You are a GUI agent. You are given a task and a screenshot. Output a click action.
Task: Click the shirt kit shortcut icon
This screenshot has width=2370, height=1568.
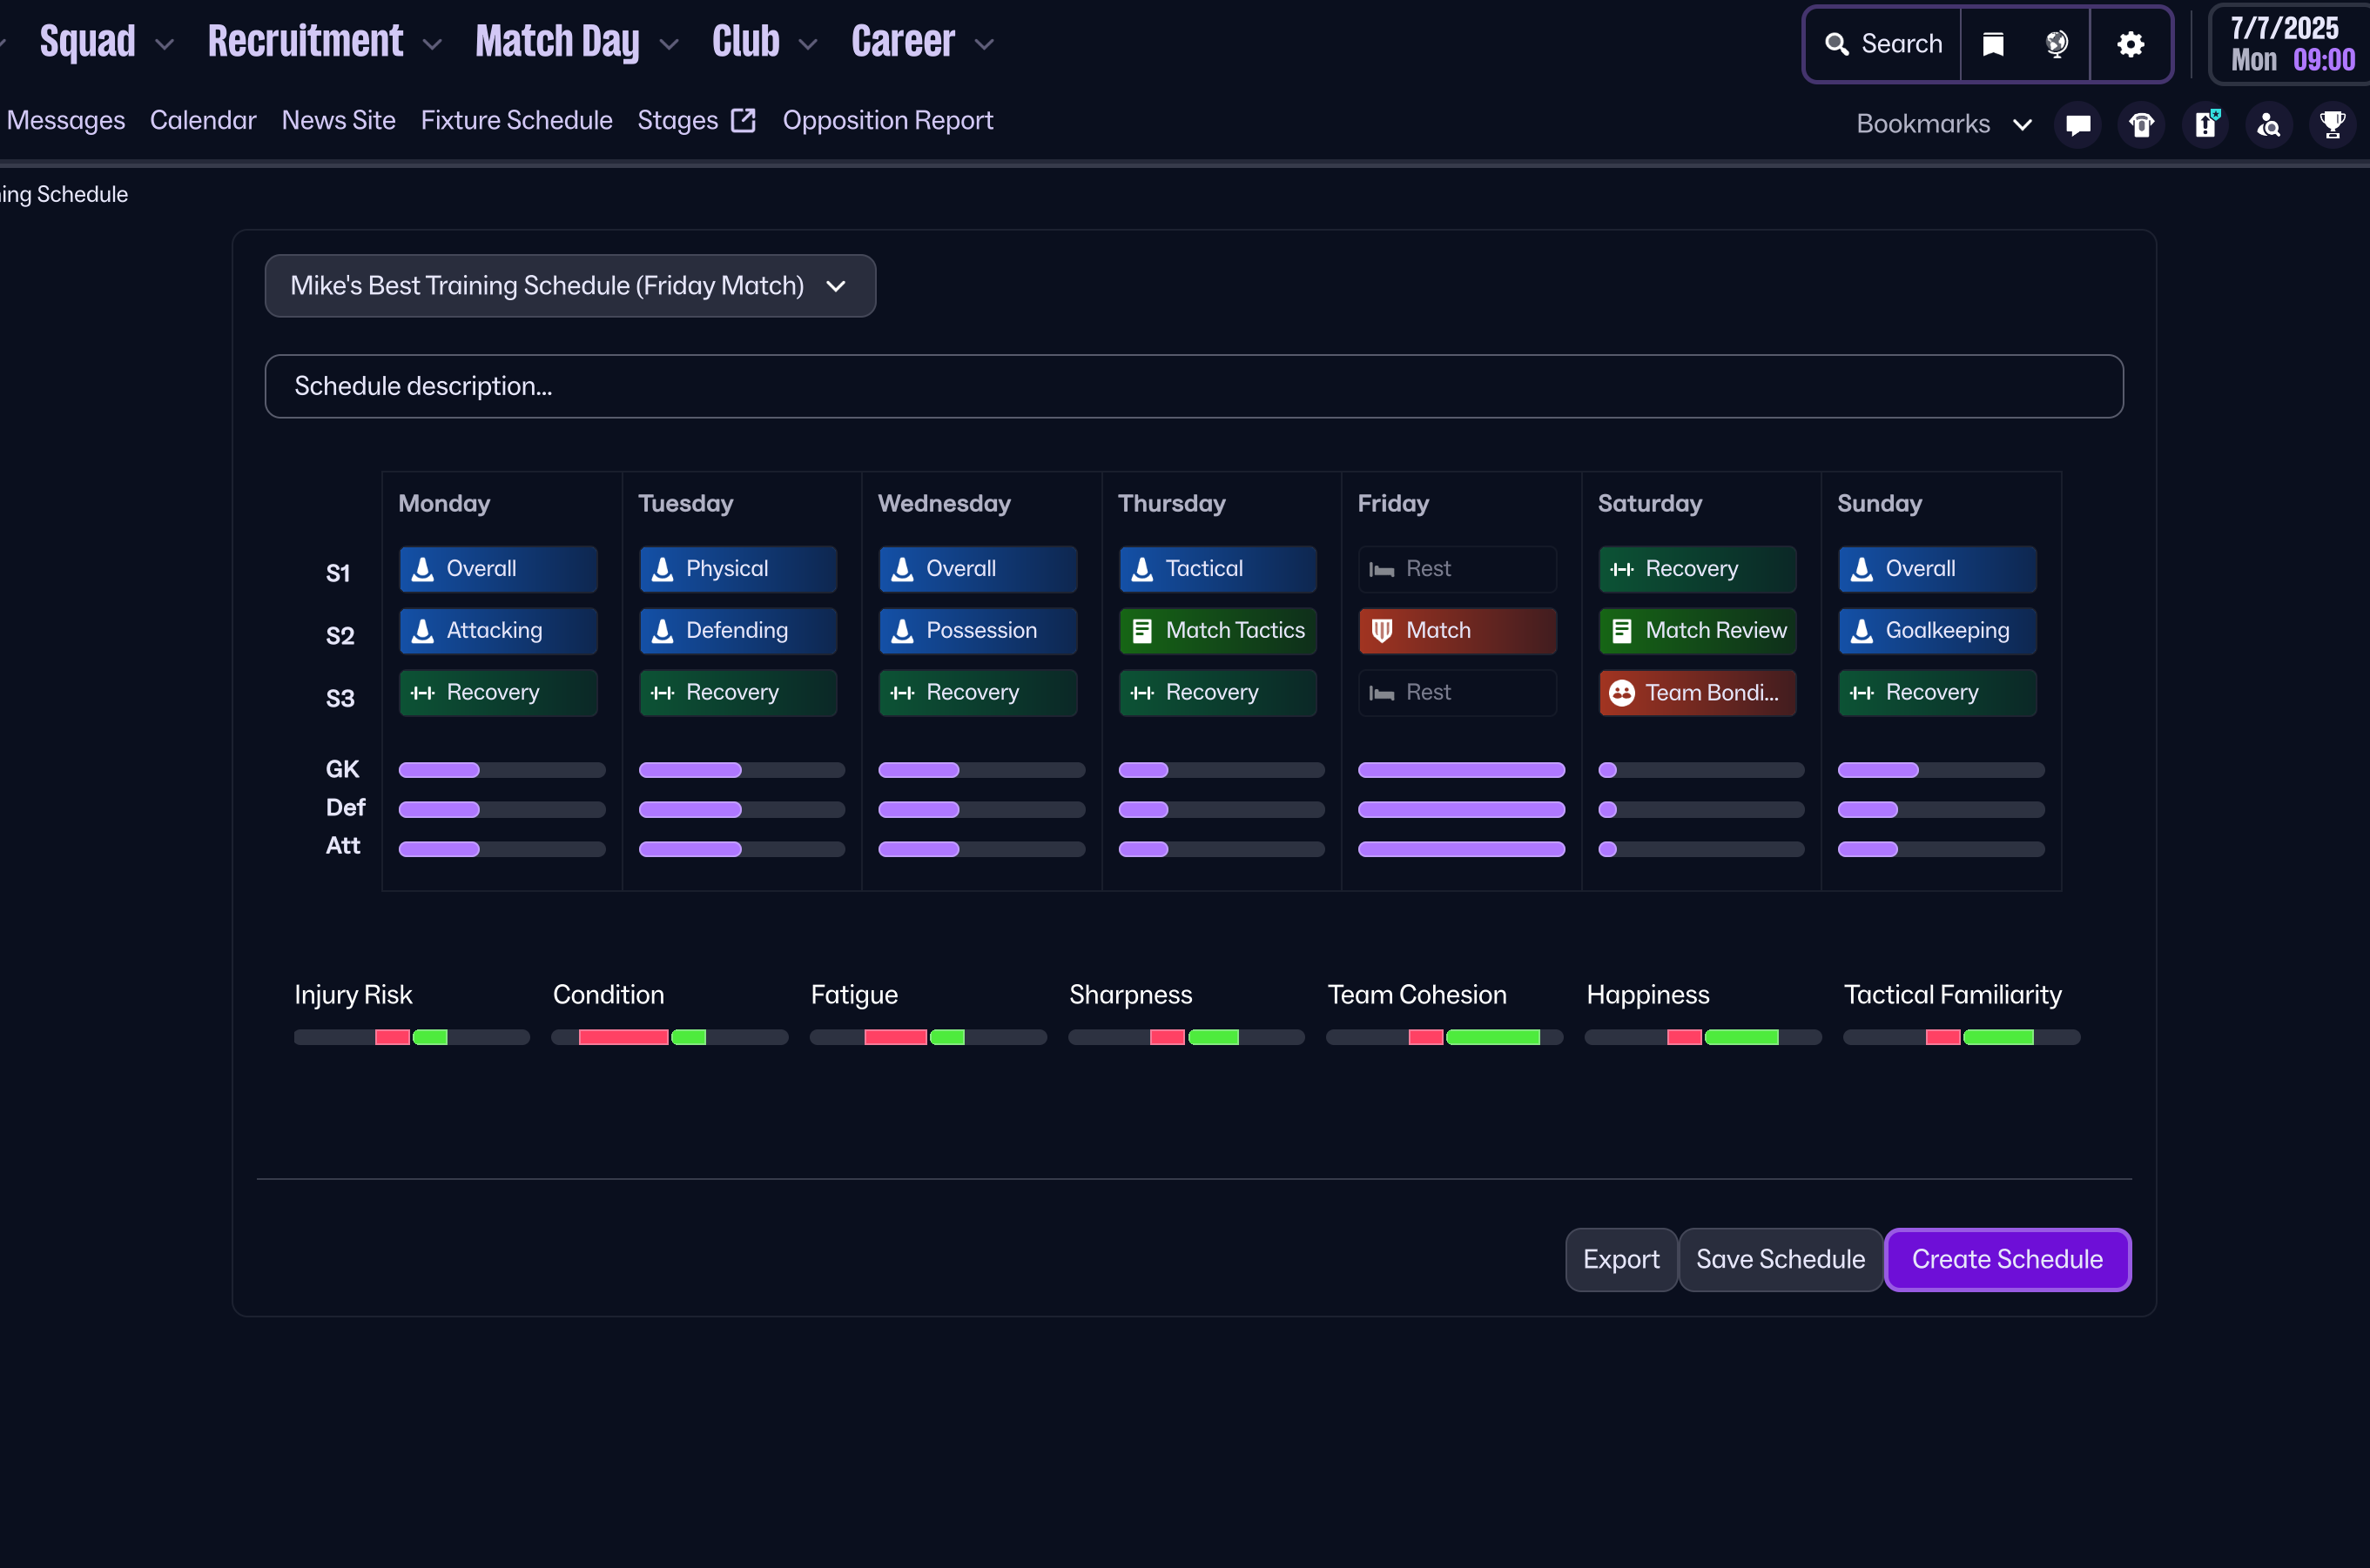tap(2142, 125)
